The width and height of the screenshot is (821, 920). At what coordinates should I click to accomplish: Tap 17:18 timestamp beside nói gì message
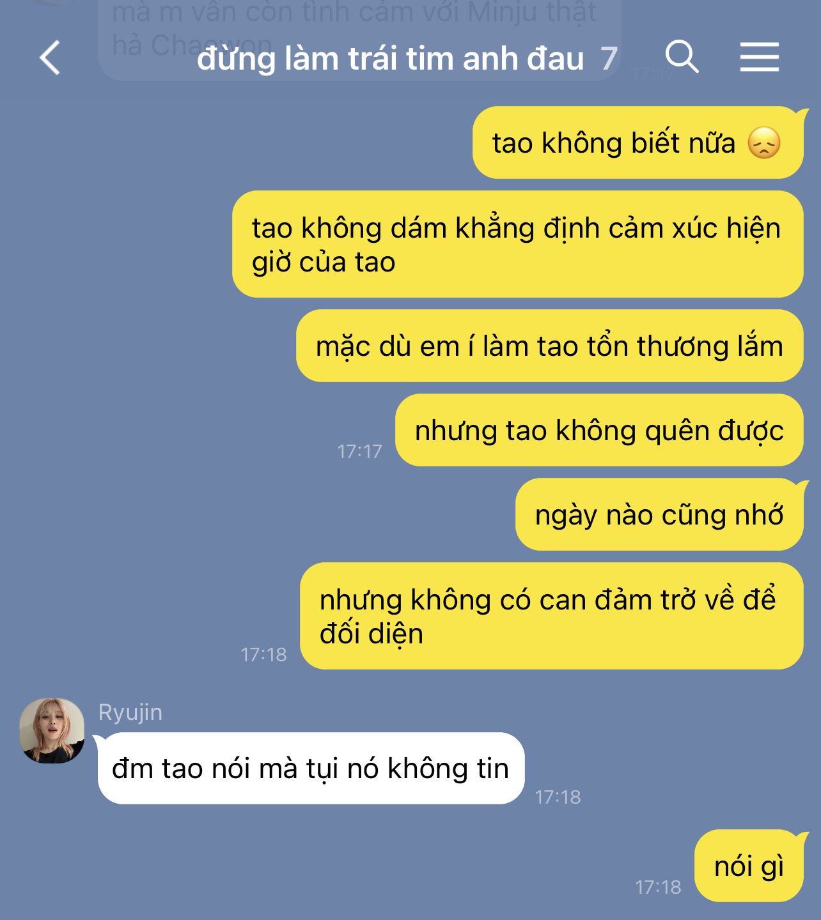(658, 887)
